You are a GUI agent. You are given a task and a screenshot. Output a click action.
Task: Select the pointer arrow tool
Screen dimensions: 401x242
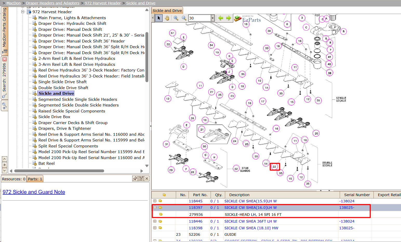[159, 18]
